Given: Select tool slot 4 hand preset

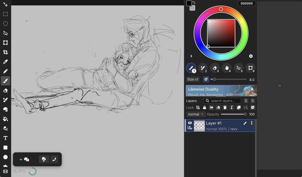Looking at the screenshot, I should tap(227, 68).
